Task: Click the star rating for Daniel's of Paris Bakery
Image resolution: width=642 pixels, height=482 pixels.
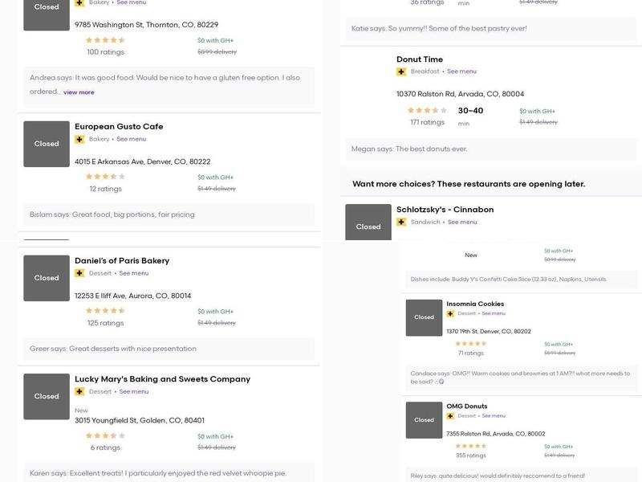Action: point(105,311)
